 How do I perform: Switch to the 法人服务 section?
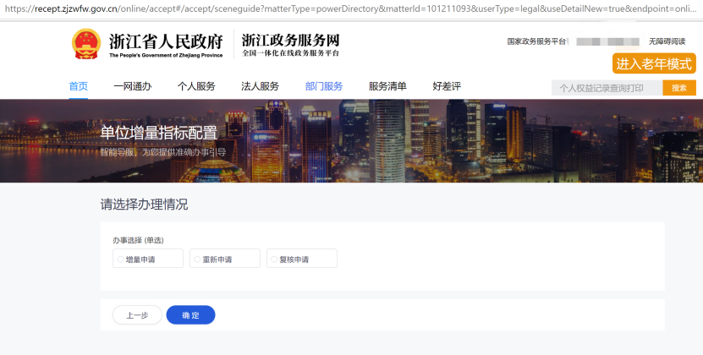click(260, 86)
